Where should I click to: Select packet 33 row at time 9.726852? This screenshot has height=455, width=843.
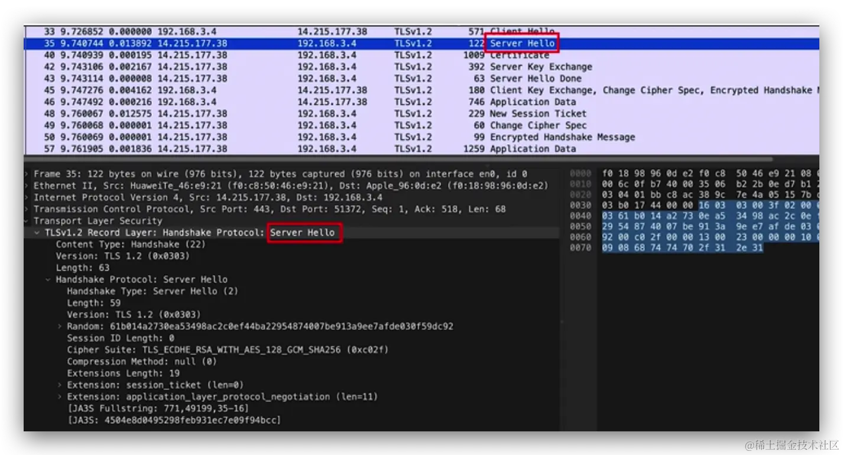coord(421,31)
